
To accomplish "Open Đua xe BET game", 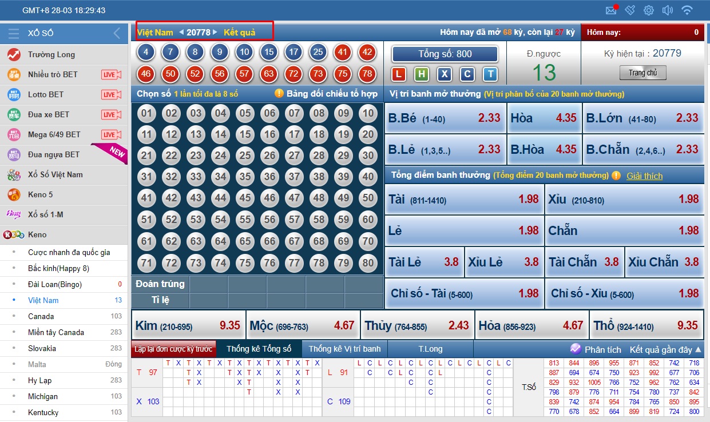I will (x=64, y=115).
